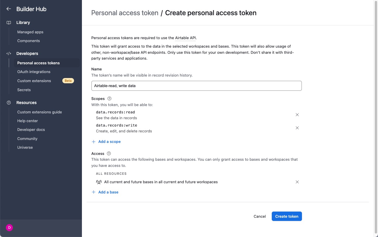Edit the token name input field
This screenshot has width=378, height=237.
pyautogui.click(x=196, y=86)
